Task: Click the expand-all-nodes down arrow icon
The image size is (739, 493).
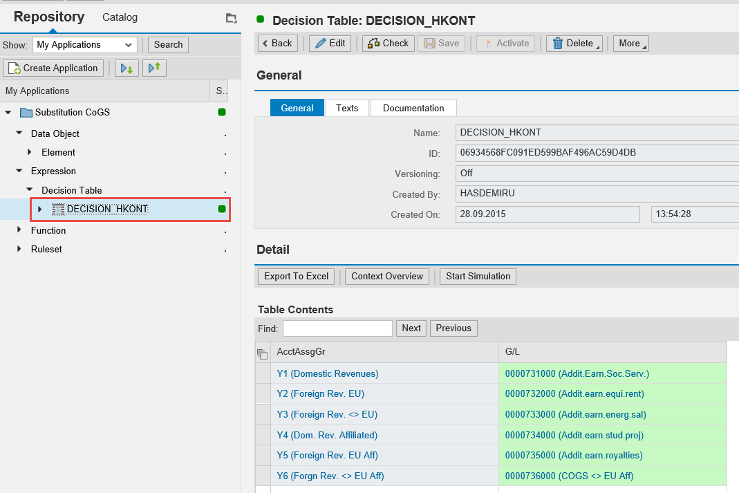Action: point(127,68)
